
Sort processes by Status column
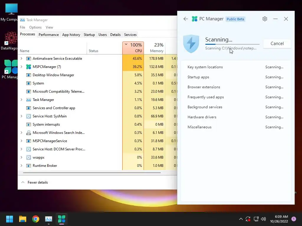105,48
